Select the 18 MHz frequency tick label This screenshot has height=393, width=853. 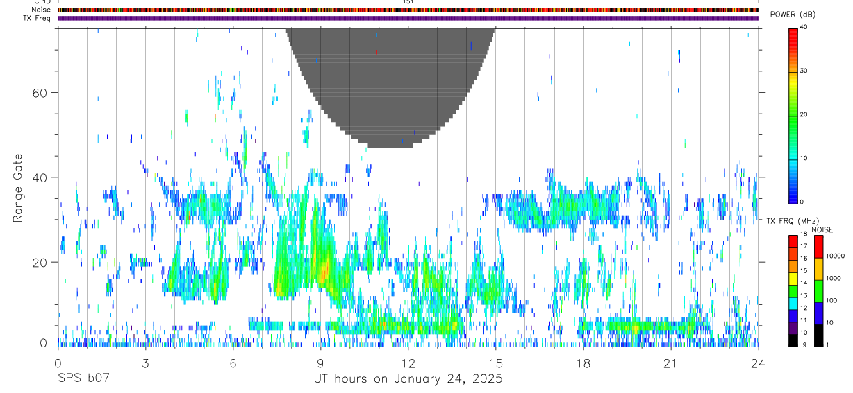coord(804,234)
